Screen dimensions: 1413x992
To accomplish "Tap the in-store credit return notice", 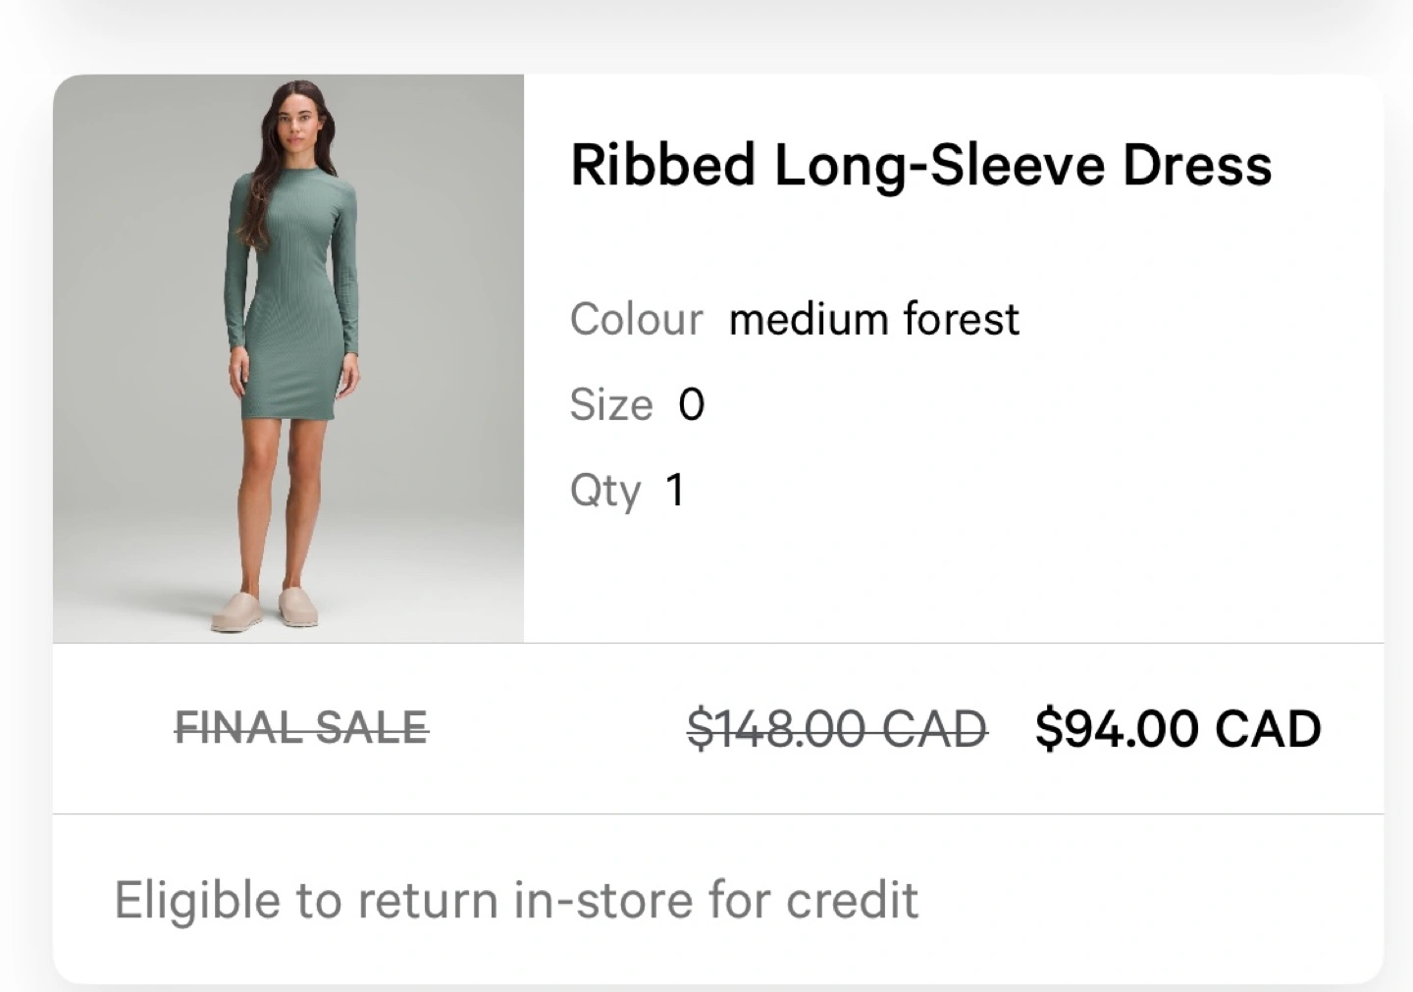I will point(516,900).
